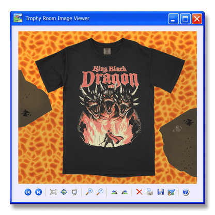Save a copy with the floppy icon
This screenshot has height=215, width=215.
(161, 192)
